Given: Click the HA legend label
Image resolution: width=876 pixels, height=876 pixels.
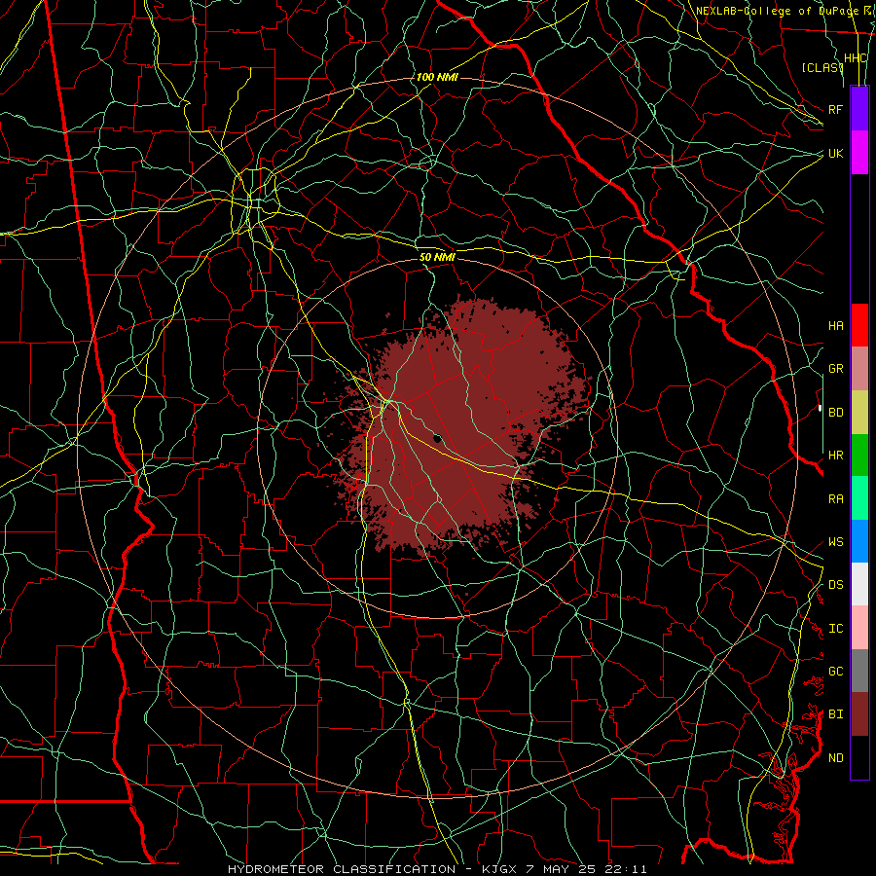Looking at the screenshot, I should click(x=835, y=326).
